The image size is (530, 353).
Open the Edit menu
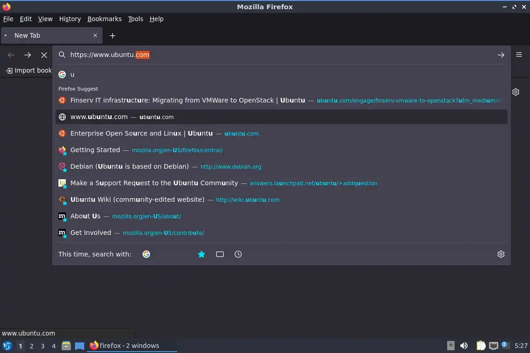tap(26, 19)
